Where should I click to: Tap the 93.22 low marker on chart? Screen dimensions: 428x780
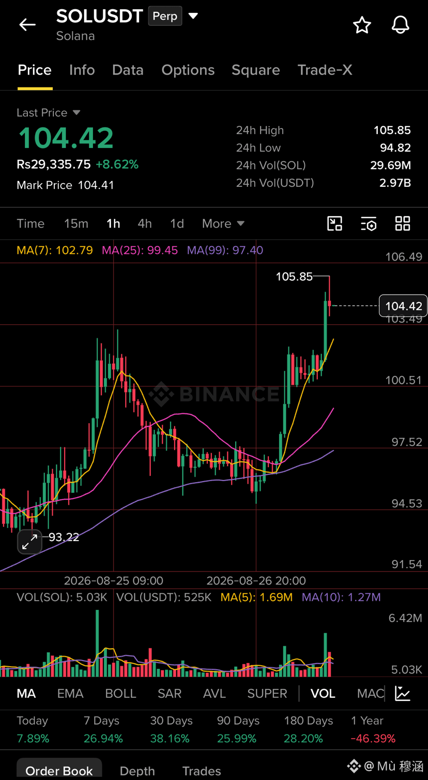(64, 537)
